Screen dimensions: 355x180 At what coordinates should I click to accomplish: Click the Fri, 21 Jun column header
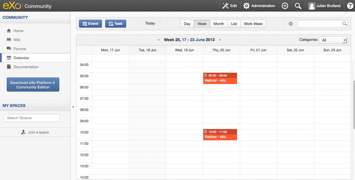click(x=258, y=50)
